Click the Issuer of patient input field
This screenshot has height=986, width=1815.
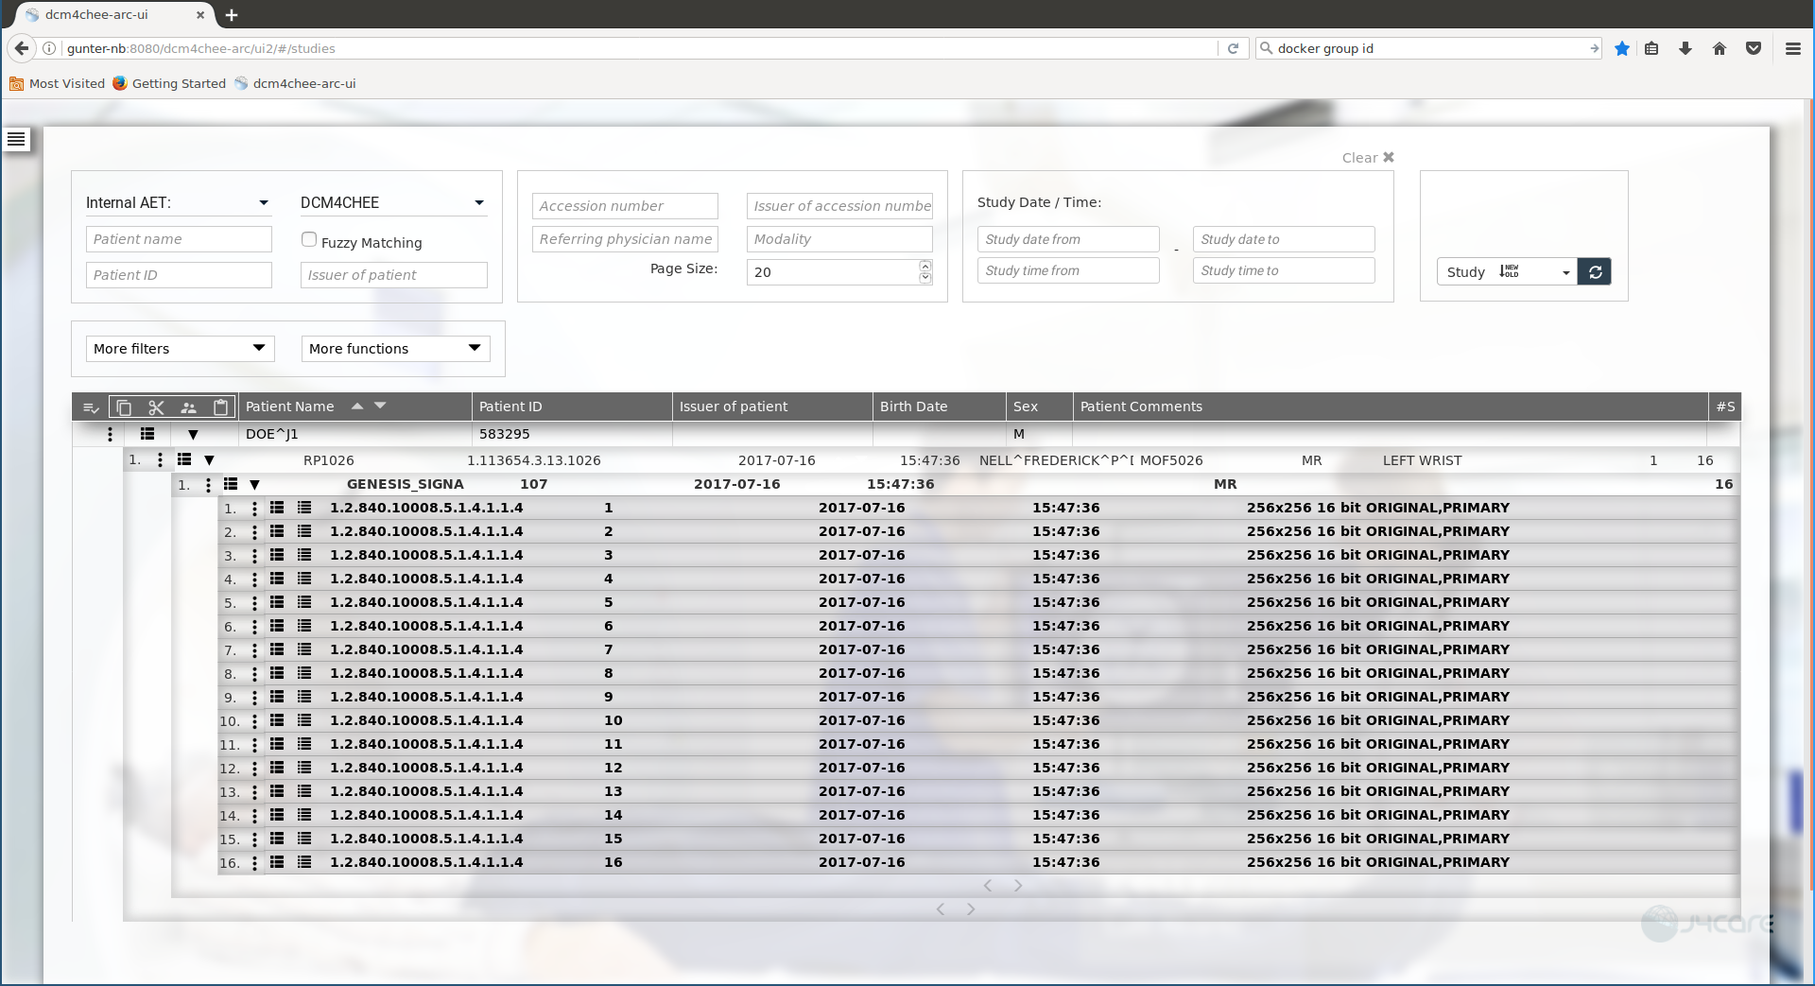click(394, 275)
